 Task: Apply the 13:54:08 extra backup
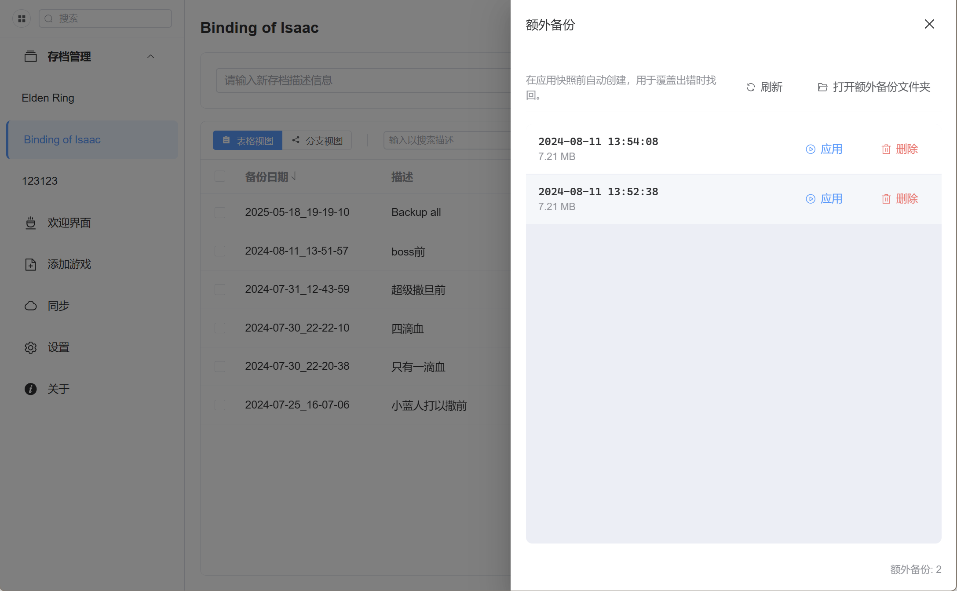pyautogui.click(x=824, y=149)
